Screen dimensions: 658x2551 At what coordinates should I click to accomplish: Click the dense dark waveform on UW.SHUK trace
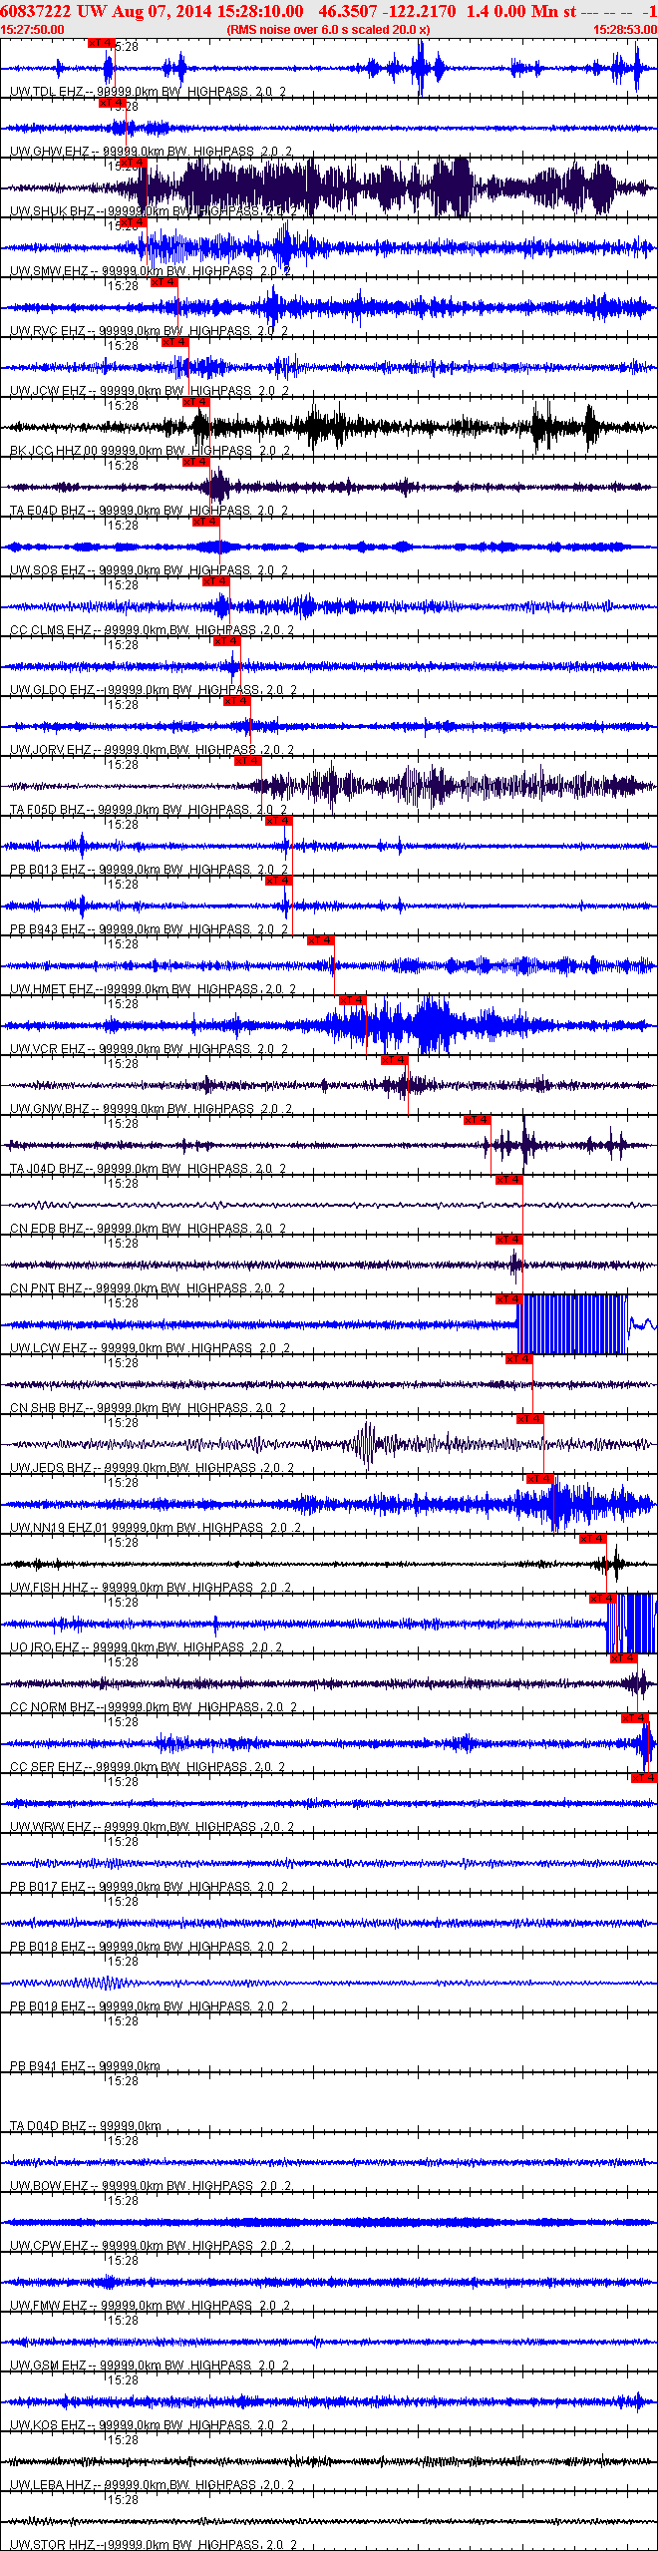379,187
